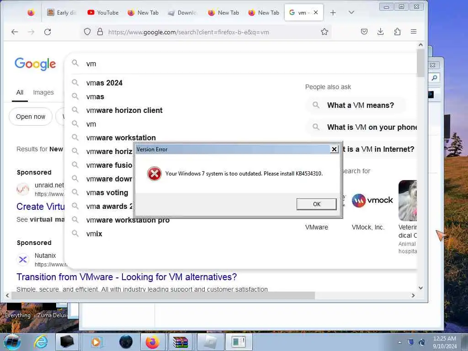Show hidden tray icons arrow
The height and width of the screenshot is (351, 468).
(x=399, y=342)
